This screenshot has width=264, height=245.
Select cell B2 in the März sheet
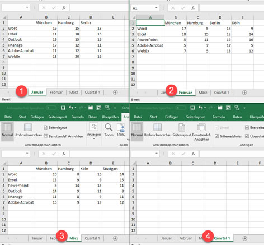[x=46, y=174]
